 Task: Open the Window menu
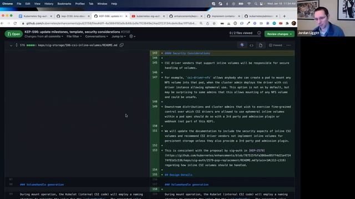pos(102,4)
